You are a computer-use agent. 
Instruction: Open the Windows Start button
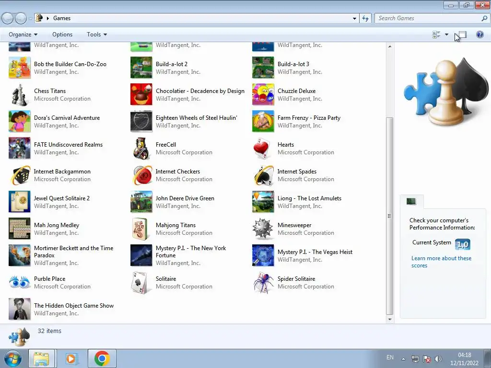pyautogui.click(x=12, y=358)
